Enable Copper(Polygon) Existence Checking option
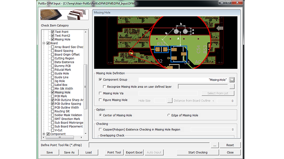 click(100, 129)
